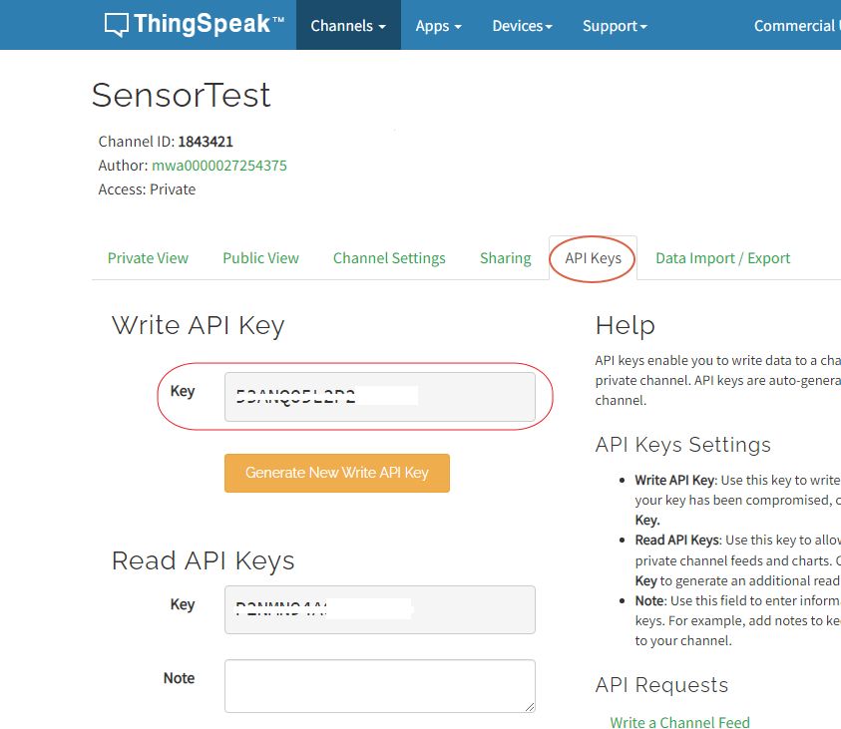This screenshot has width=841, height=729.
Task: Open the Data Import / Export tab
Action: 722,258
